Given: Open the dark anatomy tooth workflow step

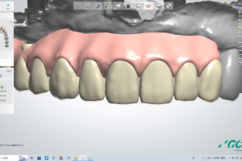Looking at the screenshot, I should click(128, 6).
